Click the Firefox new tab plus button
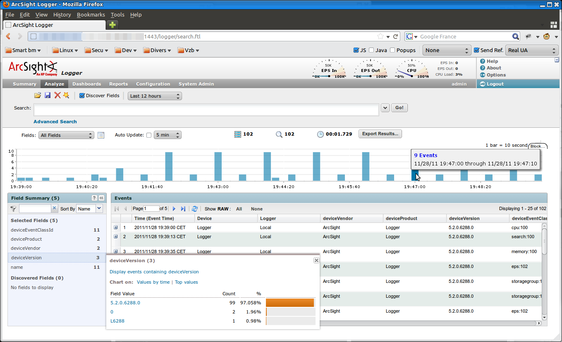Image resolution: width=562 pixels, height=342 pixels. 112,25
